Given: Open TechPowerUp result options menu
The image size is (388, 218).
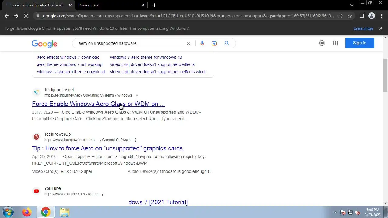Looking at the screenshot, I should click(135, 140).
